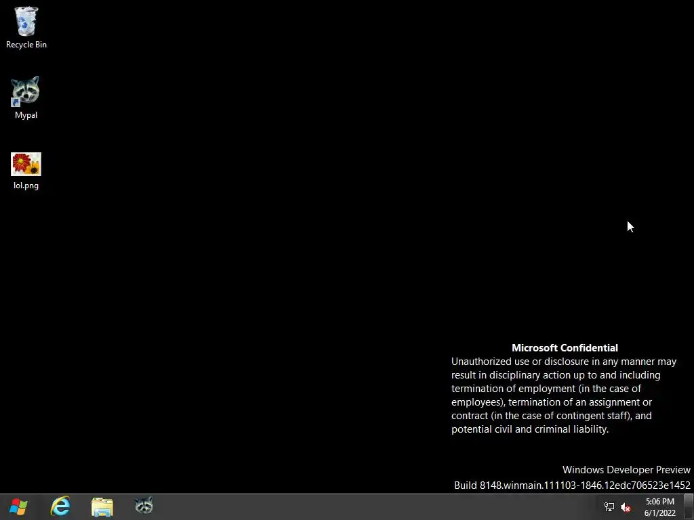The image size is (694, 520).
Task: Open the network status tray icon
Action: tap(609, 507)
